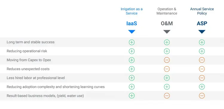Click the IaaS plus icon for Reduces unexpected costs

click(132, 69)
